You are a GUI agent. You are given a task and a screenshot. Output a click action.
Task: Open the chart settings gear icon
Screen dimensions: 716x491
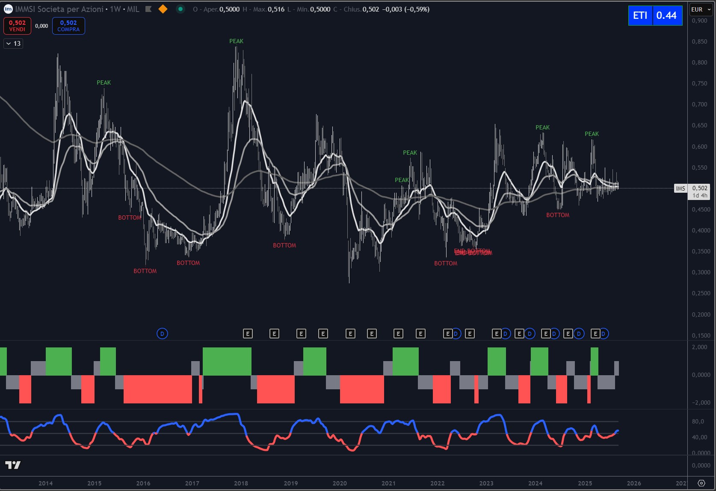701,483
